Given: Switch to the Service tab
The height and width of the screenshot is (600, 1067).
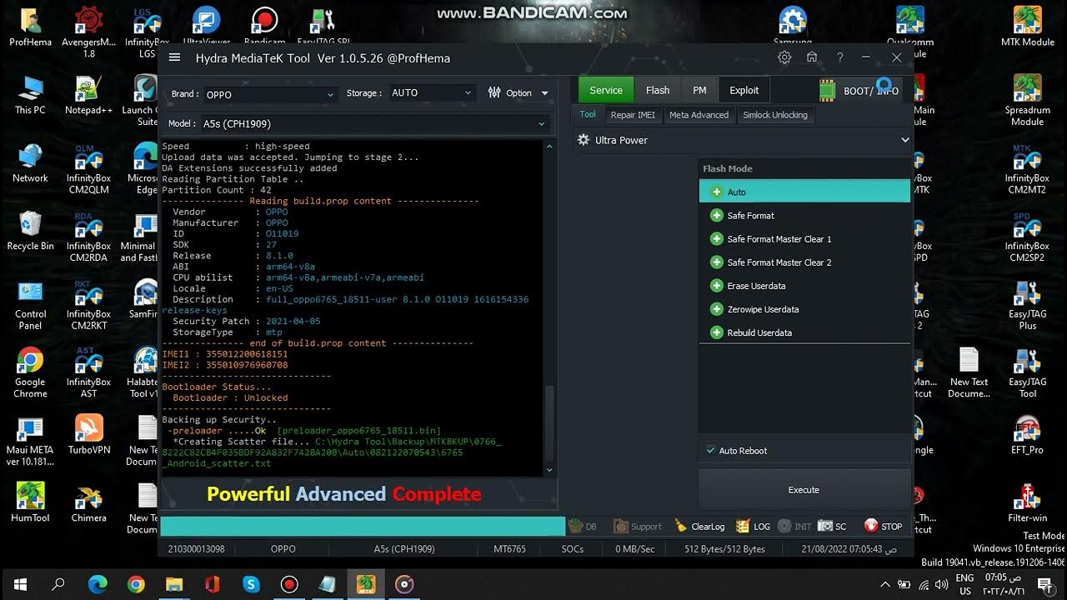Looking at the screenshot, I should coord(606,90).
